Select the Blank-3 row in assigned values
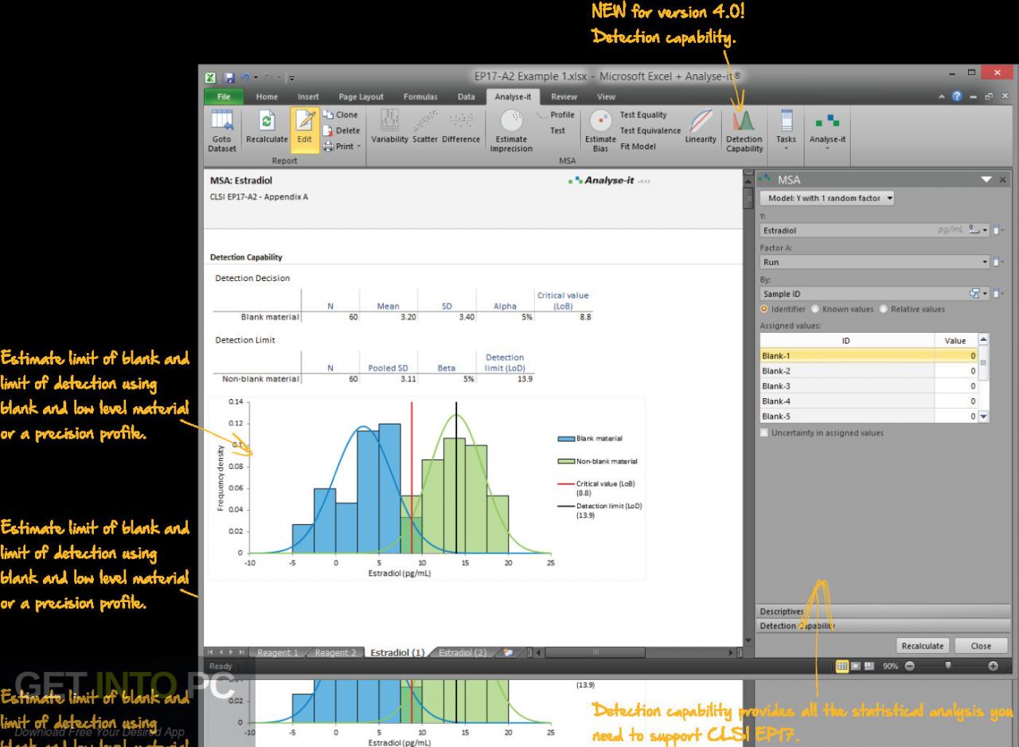This screenshot has width=1019, height=747. (x=869, y=386)
